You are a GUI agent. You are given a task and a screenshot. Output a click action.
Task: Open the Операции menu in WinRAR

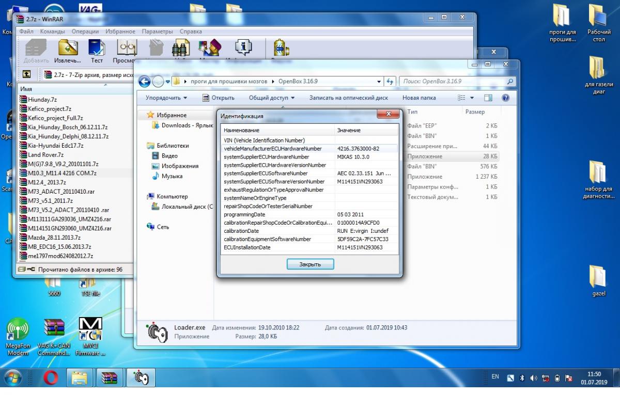coord(85,31)
